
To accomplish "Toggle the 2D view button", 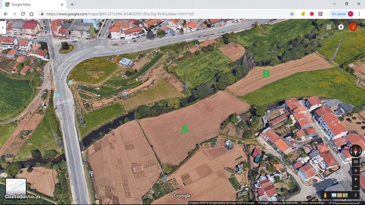I will pos(356,162).
